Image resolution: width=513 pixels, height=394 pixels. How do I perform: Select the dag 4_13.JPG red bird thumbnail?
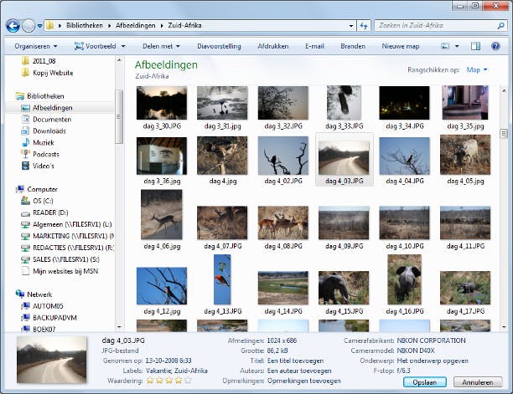[222, 279]
